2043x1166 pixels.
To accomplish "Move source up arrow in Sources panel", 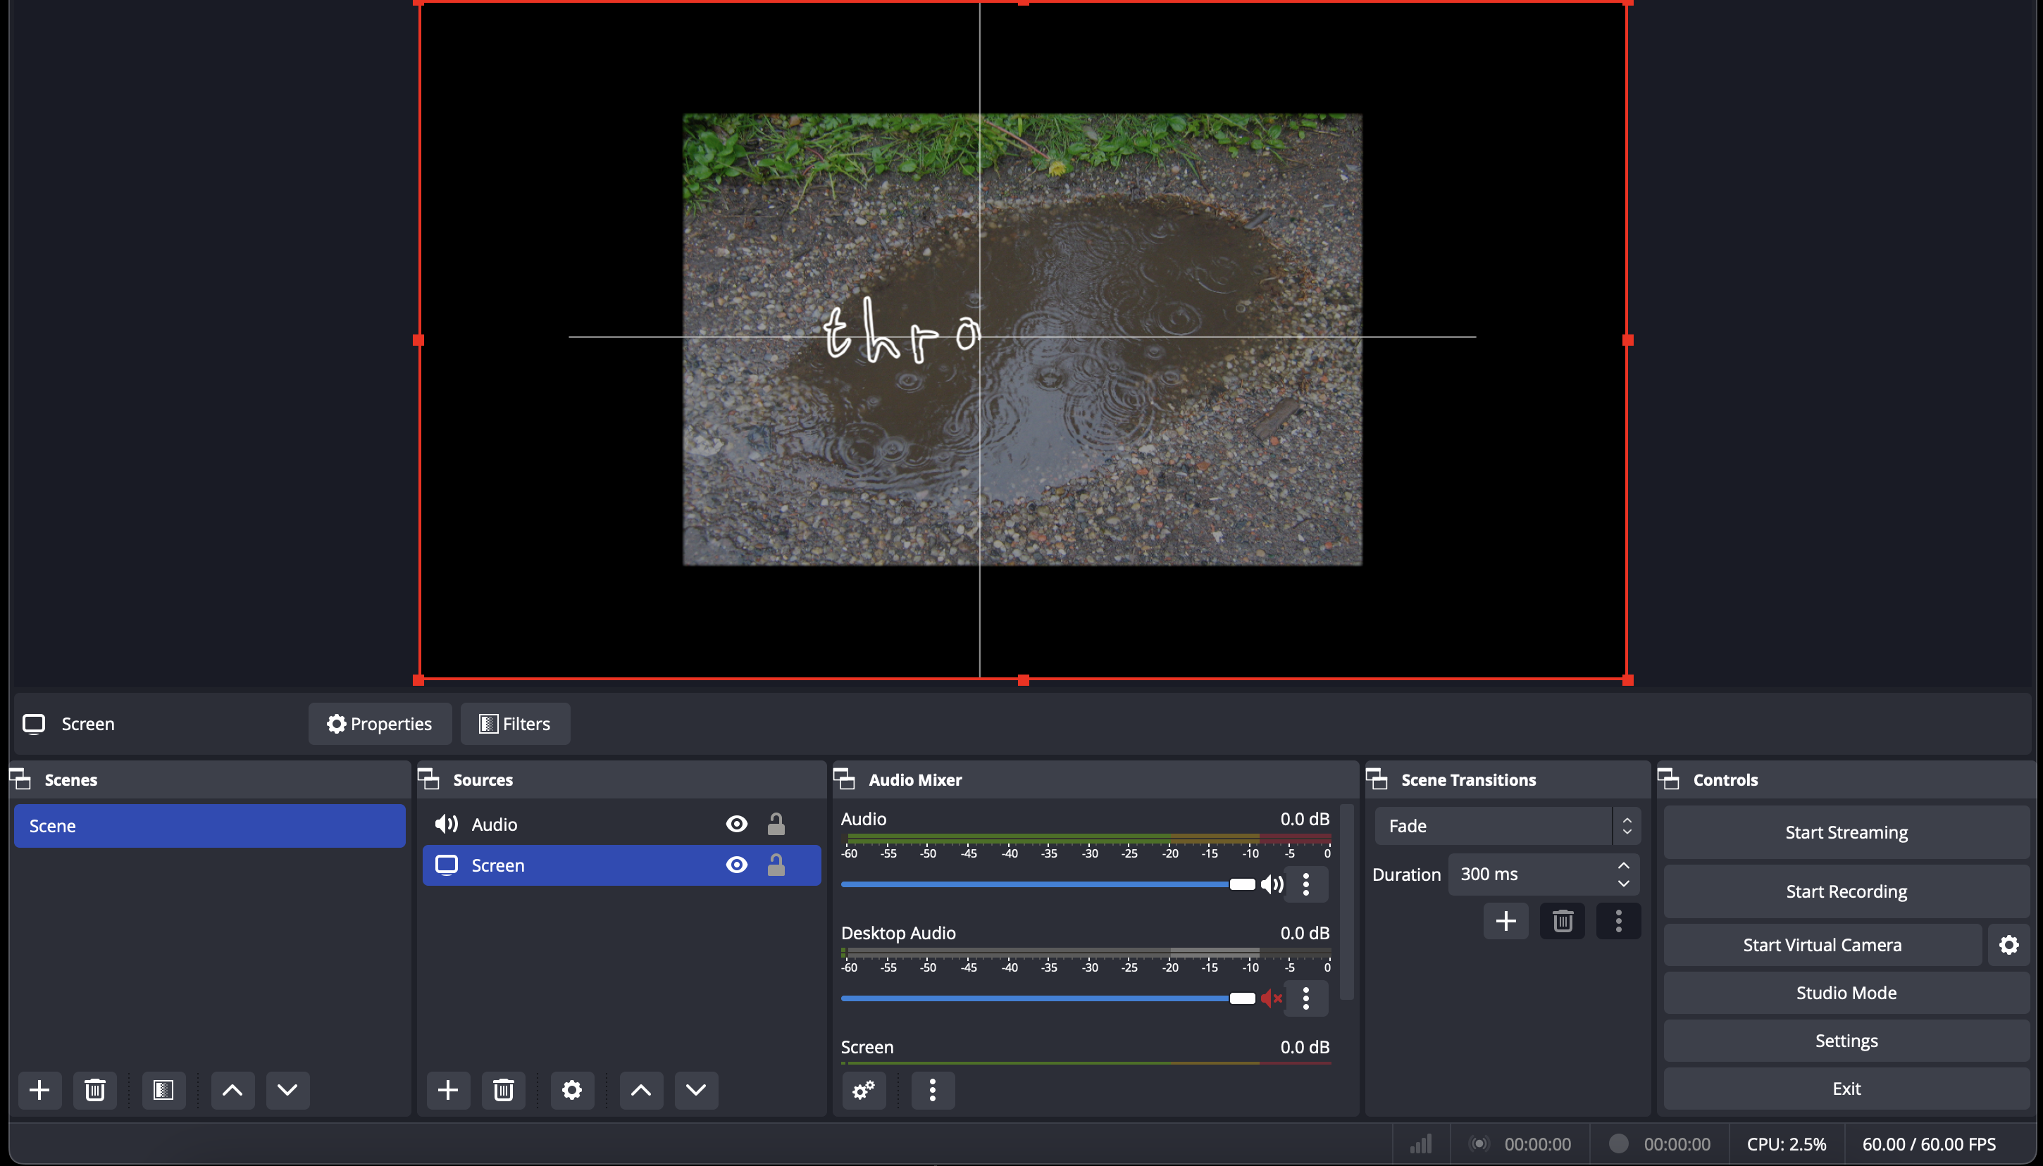I will [641, 1090].
